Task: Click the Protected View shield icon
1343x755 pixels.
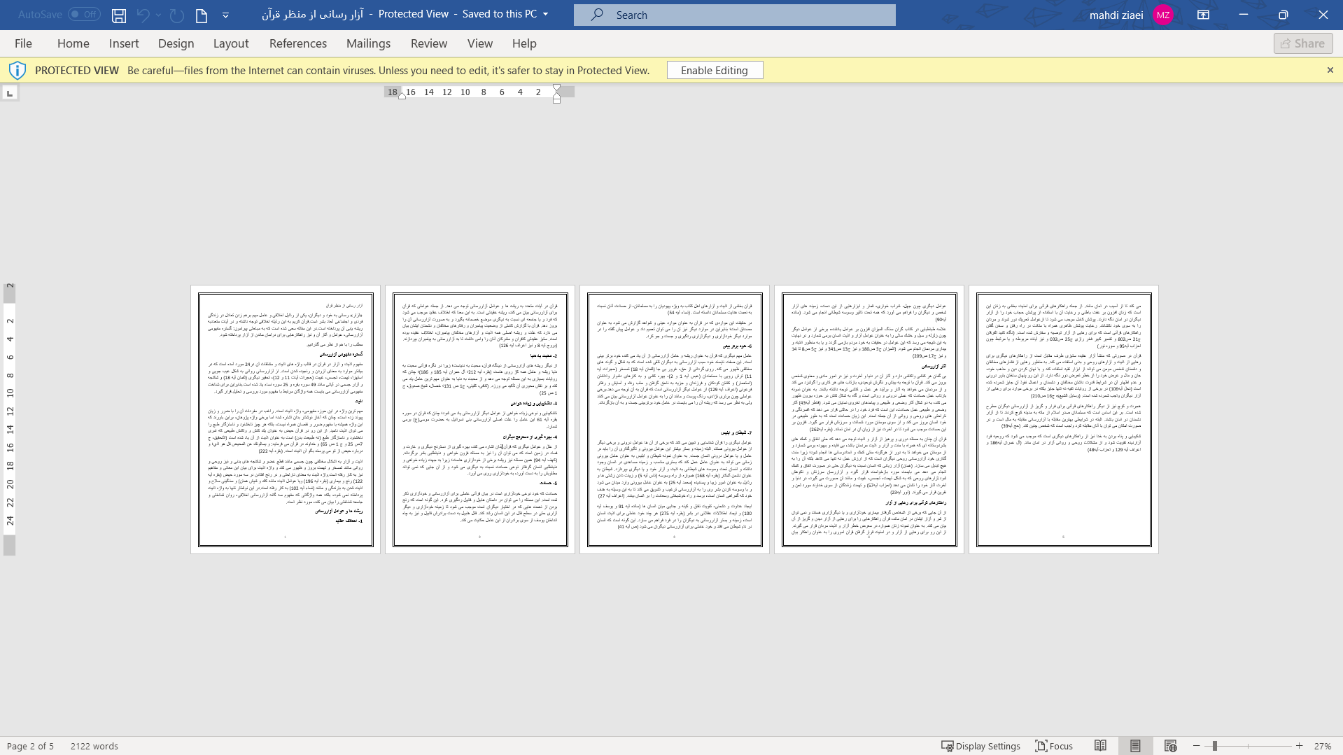Action: point(17,70)
